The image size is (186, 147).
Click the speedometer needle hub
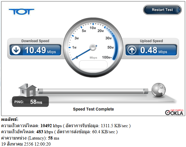tap(93, 47)
